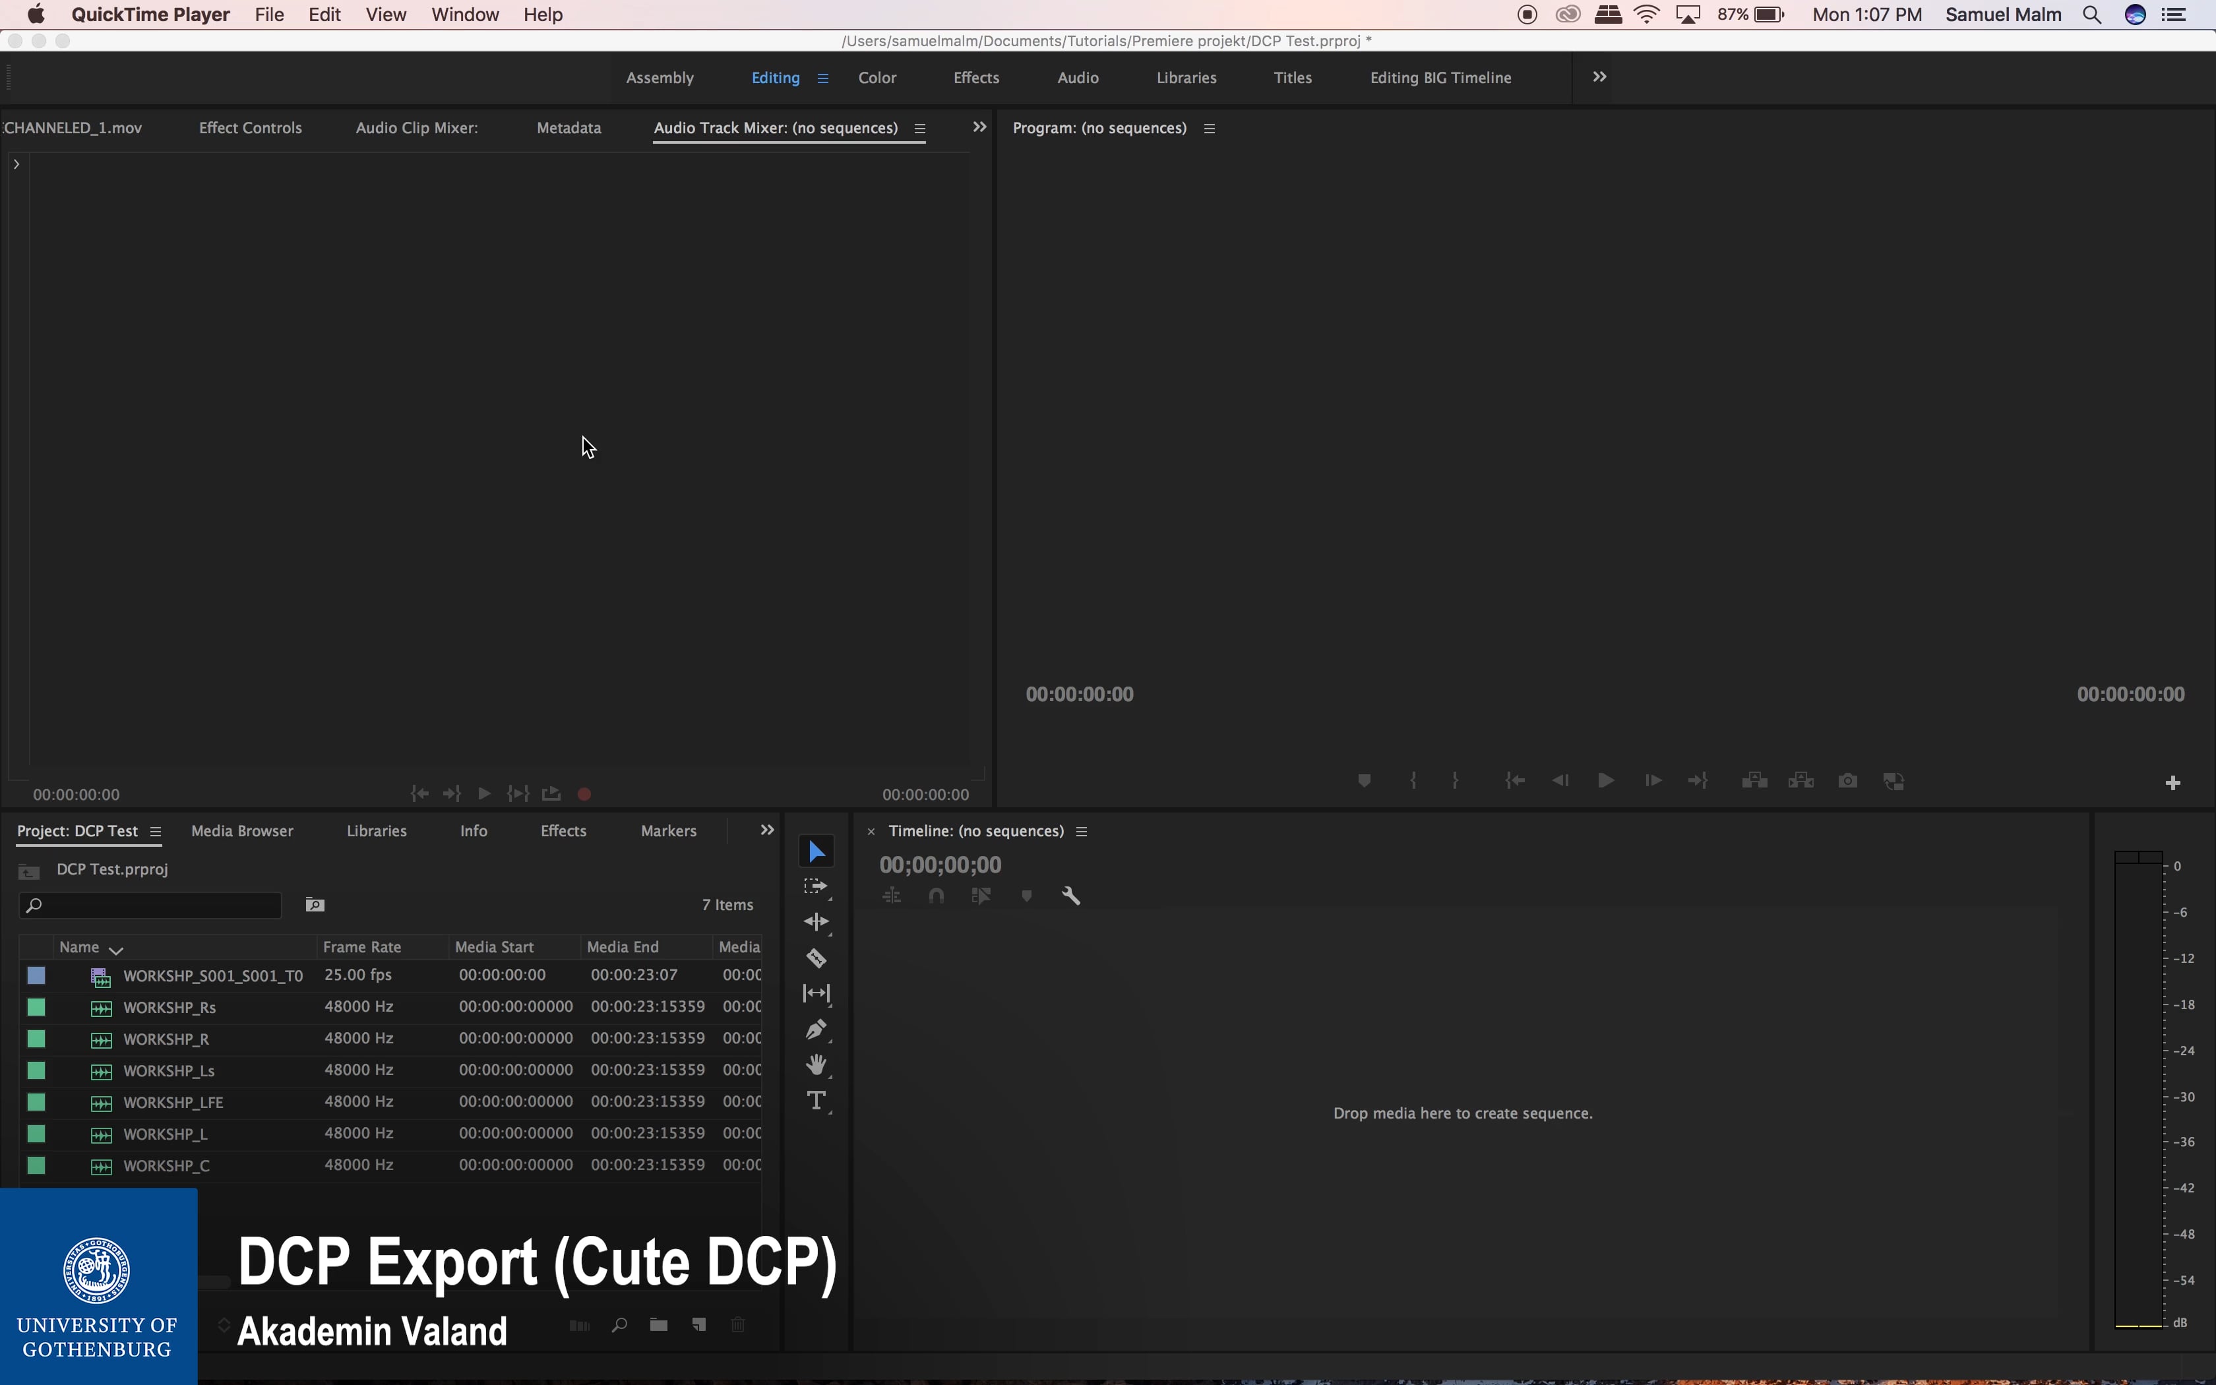
Task: Select the Ripple Edit tool
Action: (x=816, y=923)
